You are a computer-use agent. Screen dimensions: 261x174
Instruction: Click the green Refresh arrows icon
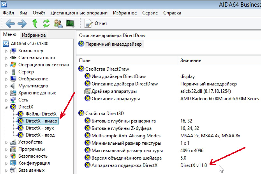tap(47, 23)
